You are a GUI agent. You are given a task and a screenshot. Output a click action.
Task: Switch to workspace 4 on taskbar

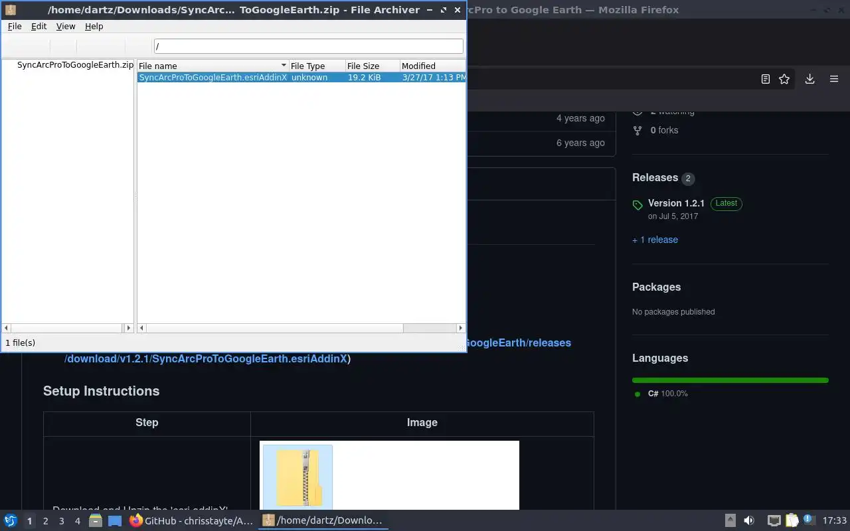77,521
